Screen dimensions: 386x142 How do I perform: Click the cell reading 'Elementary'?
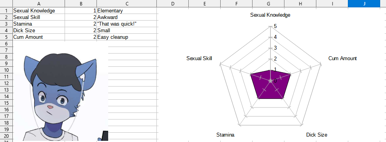click(127, 11)
